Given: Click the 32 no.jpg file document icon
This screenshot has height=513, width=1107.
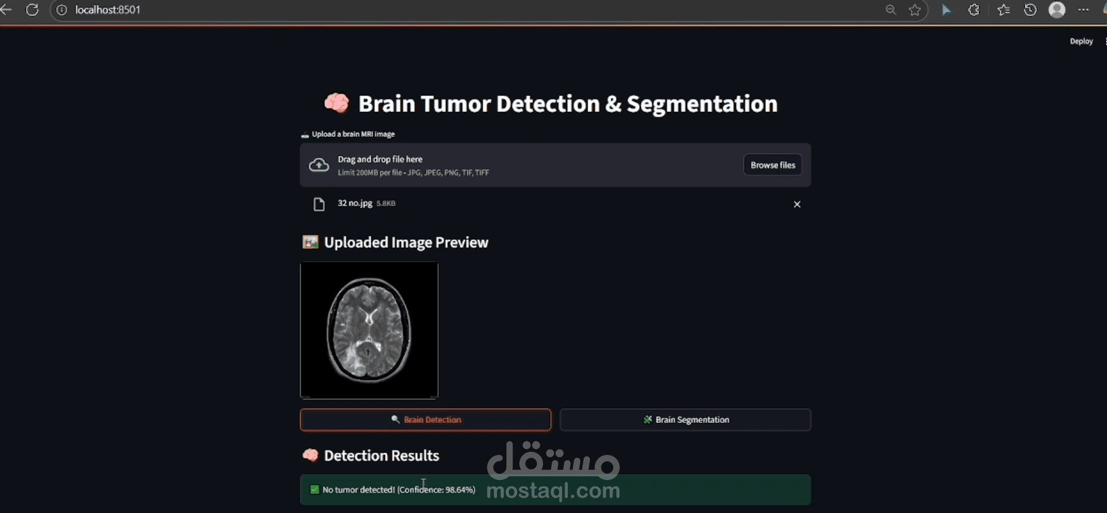Looking at the screenshot, I should (x=319, y=204).
